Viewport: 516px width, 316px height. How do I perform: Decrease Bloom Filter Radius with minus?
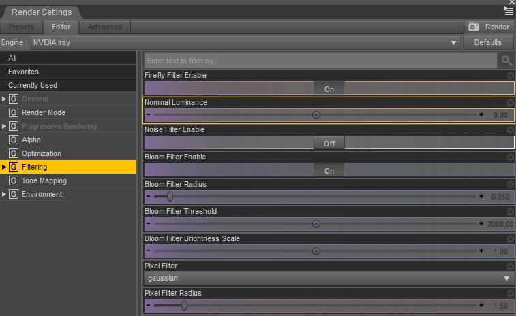[x=148, y=196]
